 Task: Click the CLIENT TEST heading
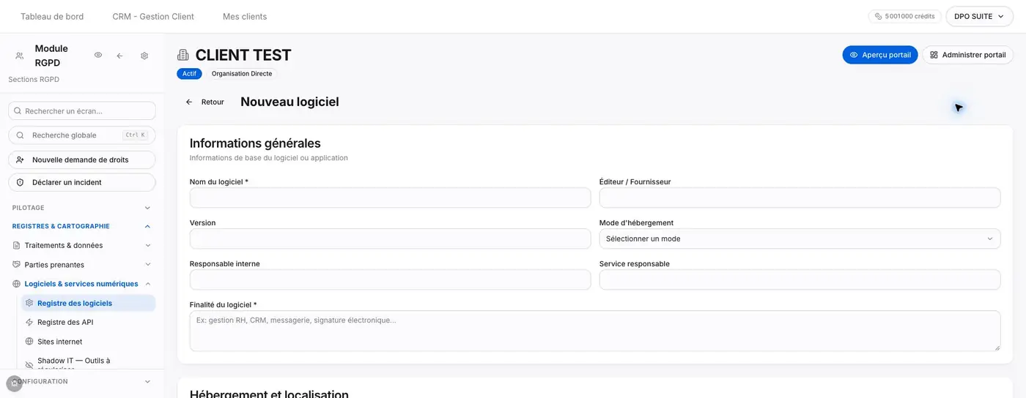(243, 55)
